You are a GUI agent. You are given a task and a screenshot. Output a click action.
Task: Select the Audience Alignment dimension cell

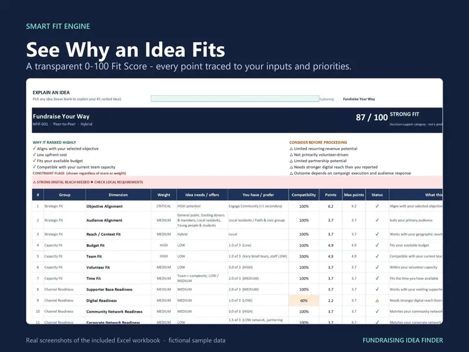[118, 221]
